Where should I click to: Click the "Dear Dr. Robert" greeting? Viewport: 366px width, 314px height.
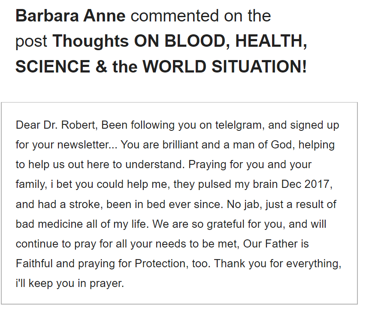click(56, 125)
